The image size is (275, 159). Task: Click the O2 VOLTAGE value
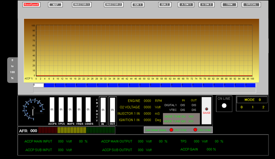pyautogui.click(x=147, y=107)
